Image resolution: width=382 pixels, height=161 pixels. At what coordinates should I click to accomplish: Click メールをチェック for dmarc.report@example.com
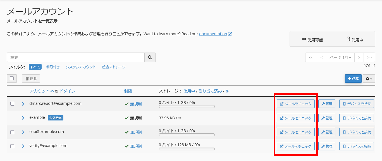click(295, 103)
